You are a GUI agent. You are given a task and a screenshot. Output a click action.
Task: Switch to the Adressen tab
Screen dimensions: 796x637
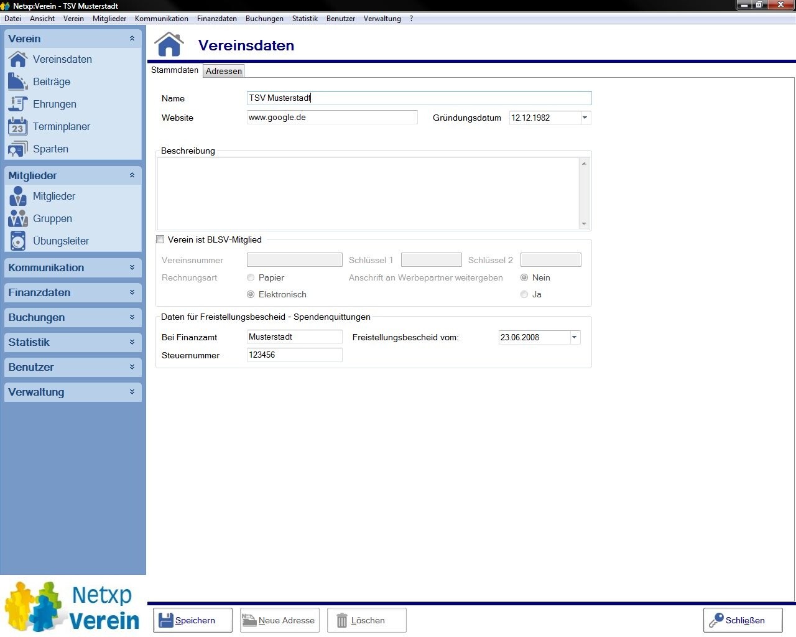click(224, 71)
